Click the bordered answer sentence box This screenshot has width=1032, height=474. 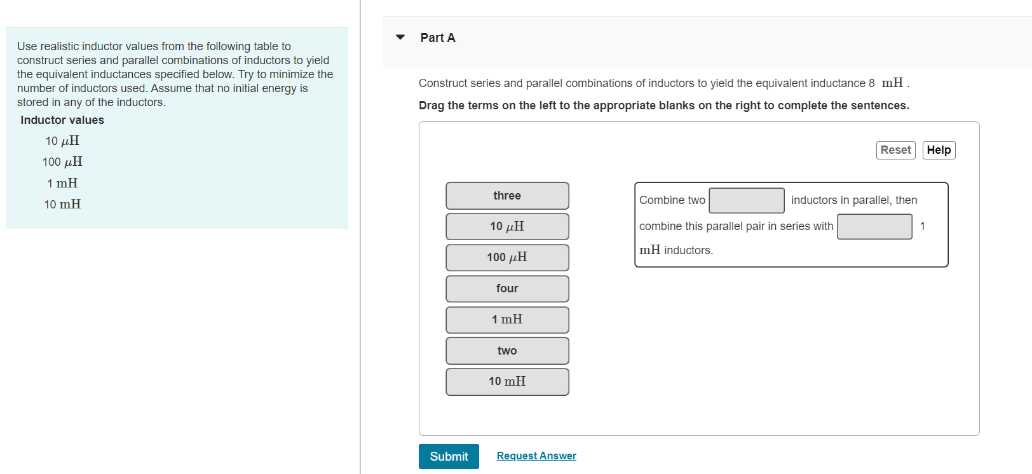[x=791, y=225]
